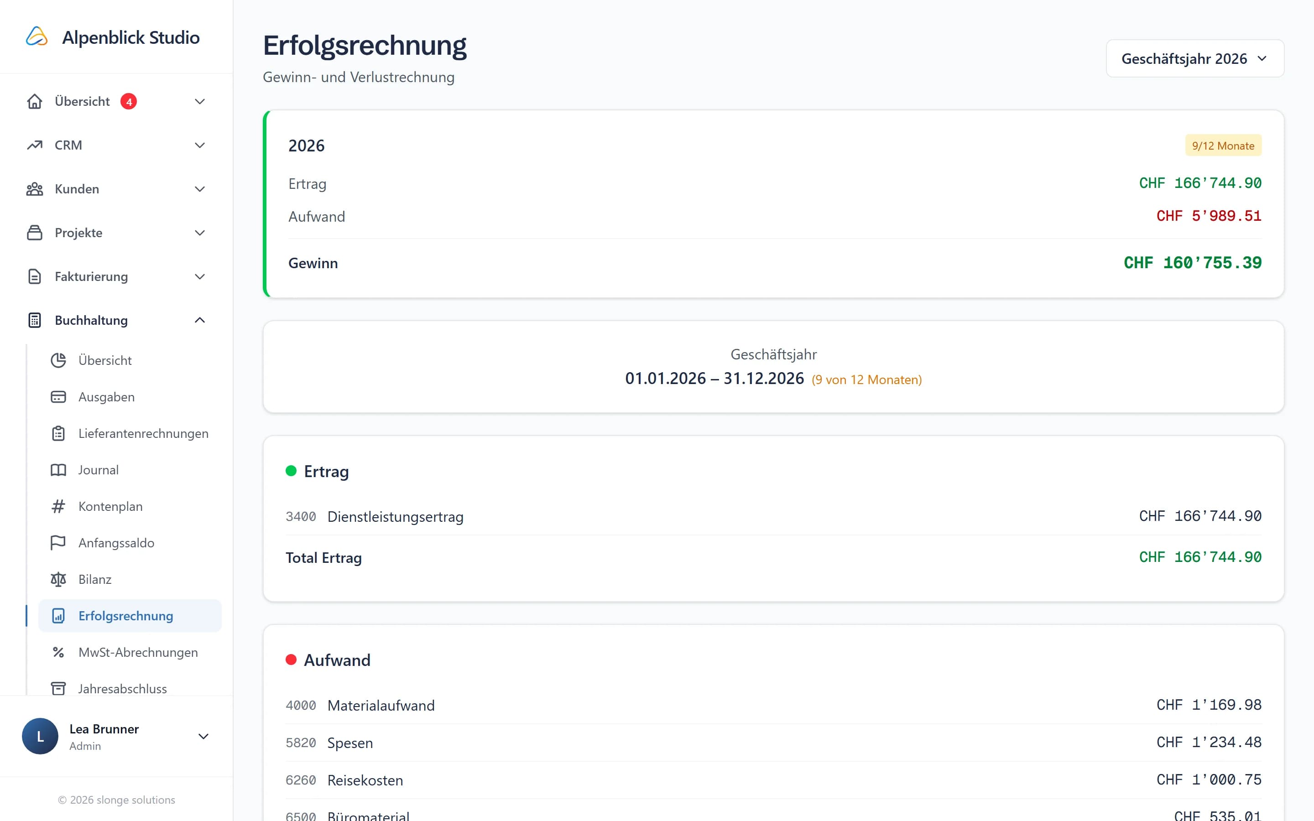Click the red notification badge showing 4
Viewport: 1314px width, 821px height.
[129, 102]
